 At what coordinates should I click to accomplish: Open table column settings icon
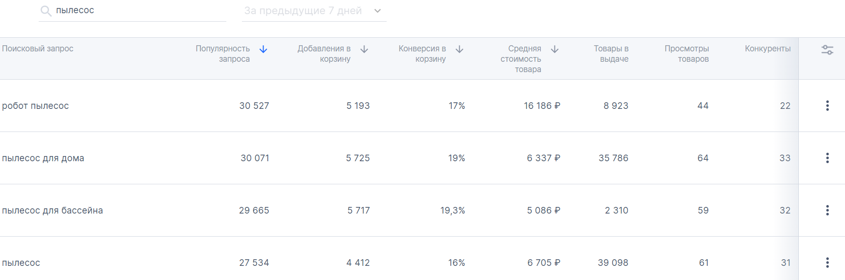[x=827, y=50]
